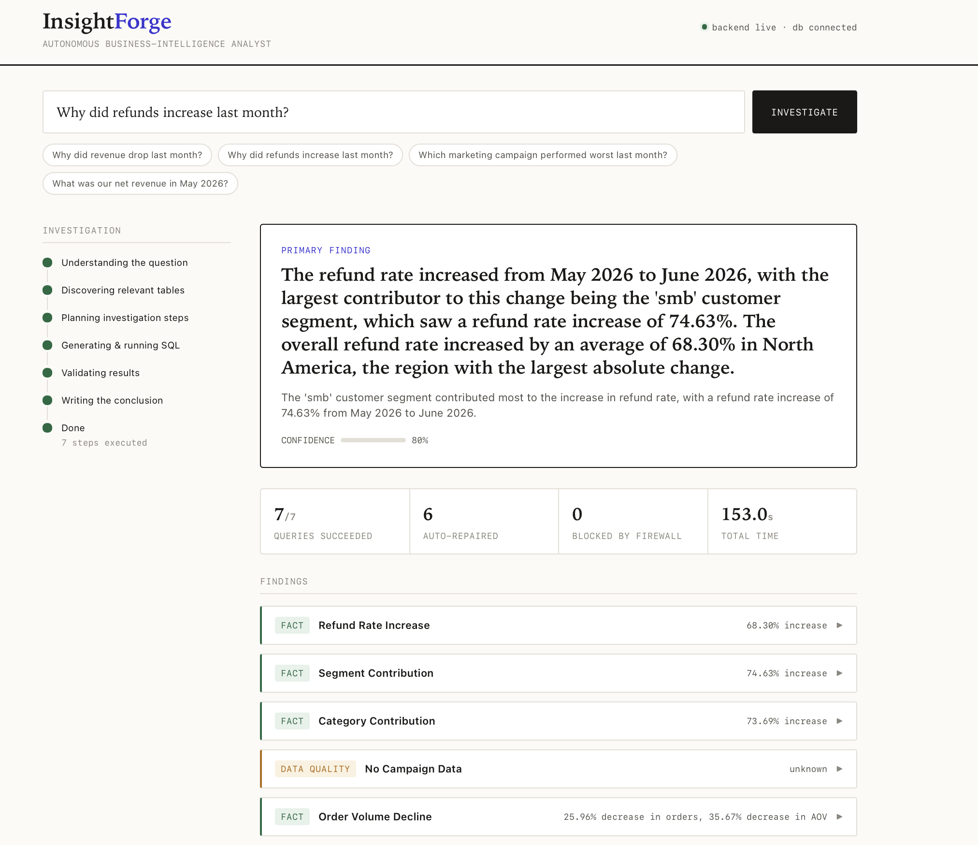Screen dimensions: 978x845
Task: Click the 153.0s Total Time stat
Action: (x=782, y=521)
